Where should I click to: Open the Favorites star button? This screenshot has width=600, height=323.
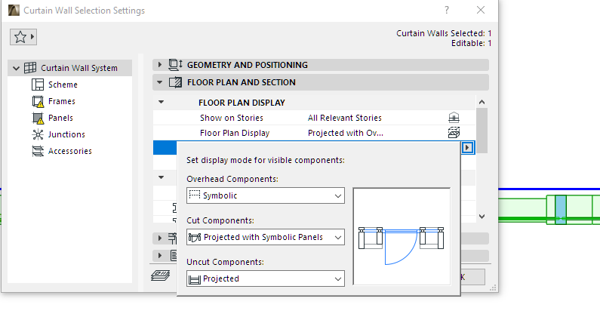(x=24, y=37)
